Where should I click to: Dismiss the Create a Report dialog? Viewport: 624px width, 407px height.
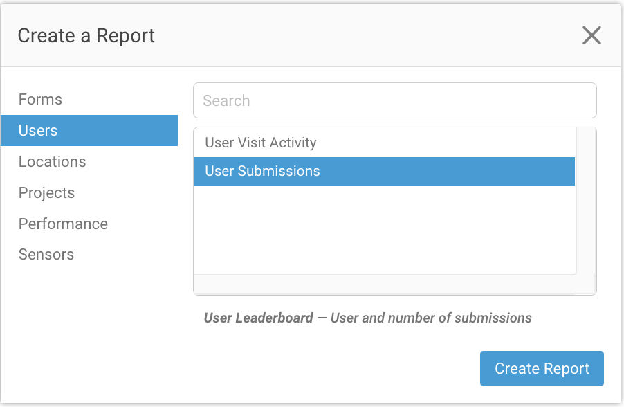(591, 35)
